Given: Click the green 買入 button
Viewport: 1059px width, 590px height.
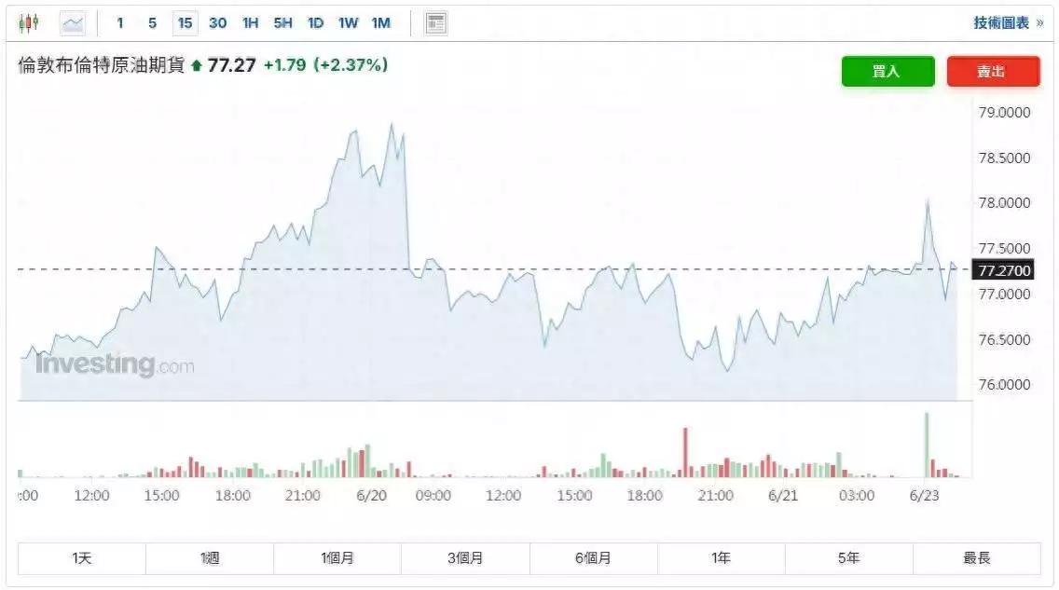Looking at the screenshot, I should (887, 71).
